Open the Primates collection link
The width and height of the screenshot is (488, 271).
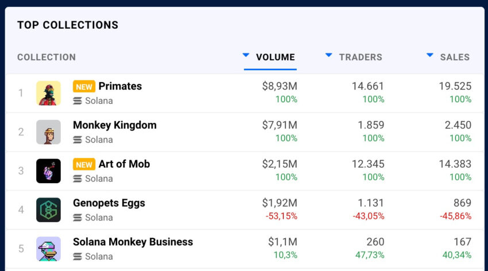(x=120, y=86)
